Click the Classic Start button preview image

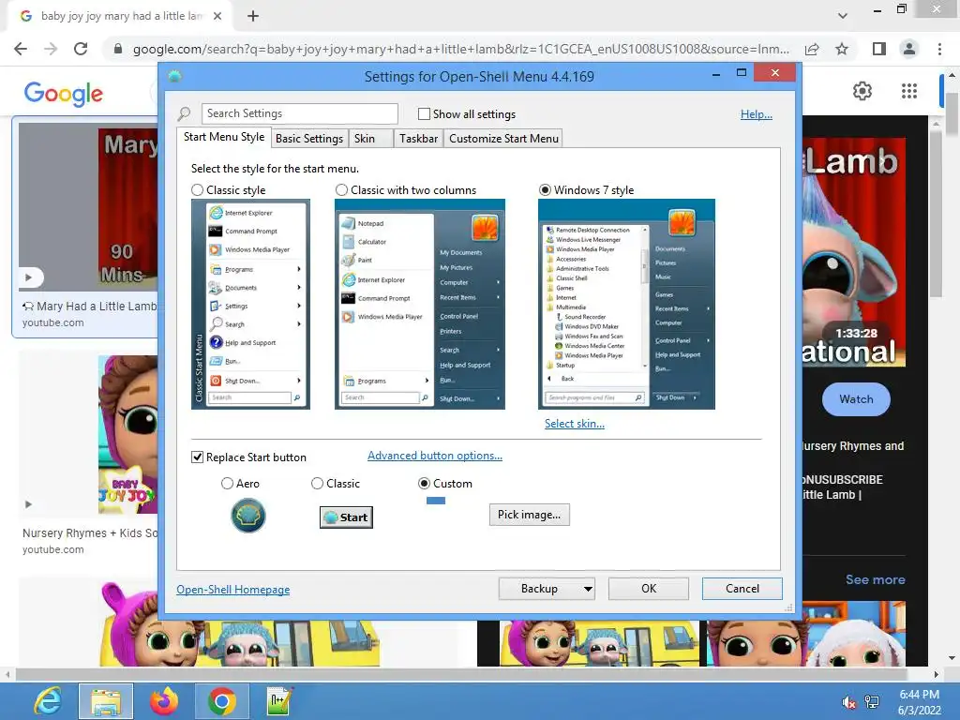tap(346, 517)
